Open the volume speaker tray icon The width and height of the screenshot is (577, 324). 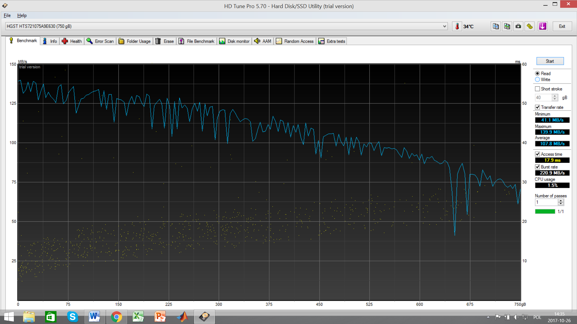[x=516, y=317]
